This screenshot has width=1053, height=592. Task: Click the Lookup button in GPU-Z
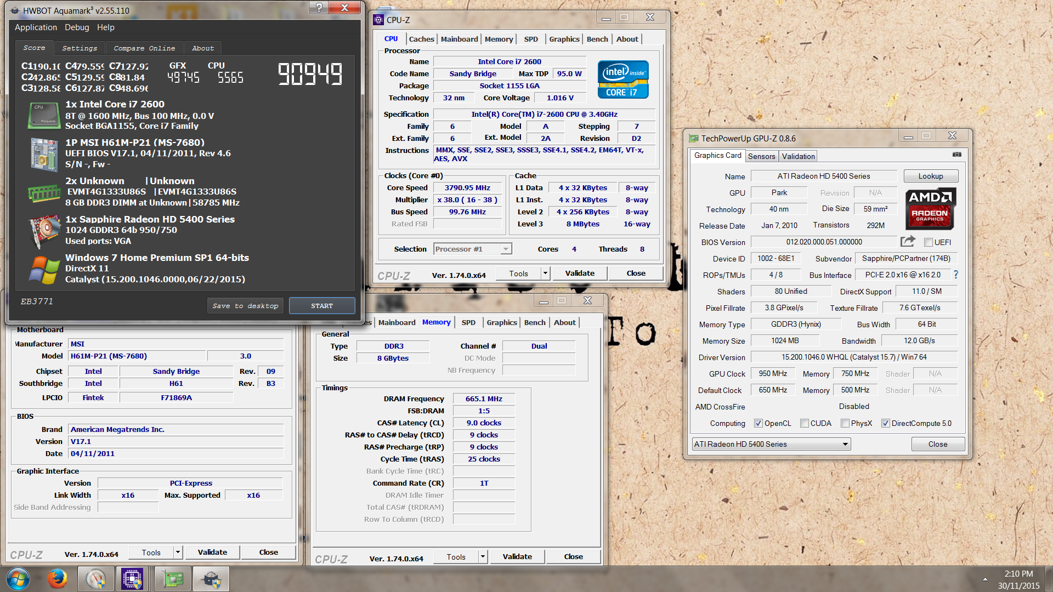931,176
